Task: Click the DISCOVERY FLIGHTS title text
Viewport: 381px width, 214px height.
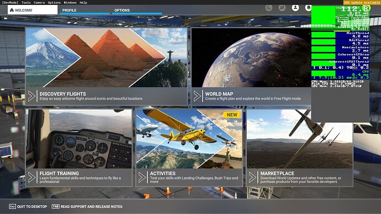Action: click(x=63, y=94)
